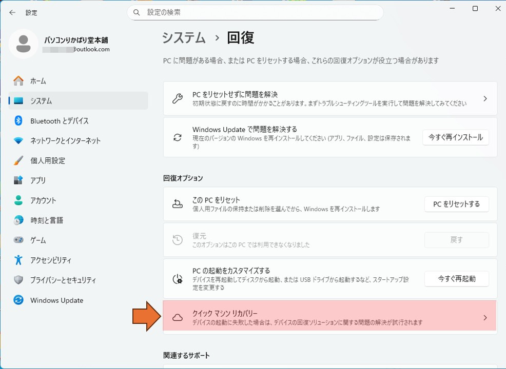Click the PC をリセットする button
The image size is (506, 369).
pos(456,204)
